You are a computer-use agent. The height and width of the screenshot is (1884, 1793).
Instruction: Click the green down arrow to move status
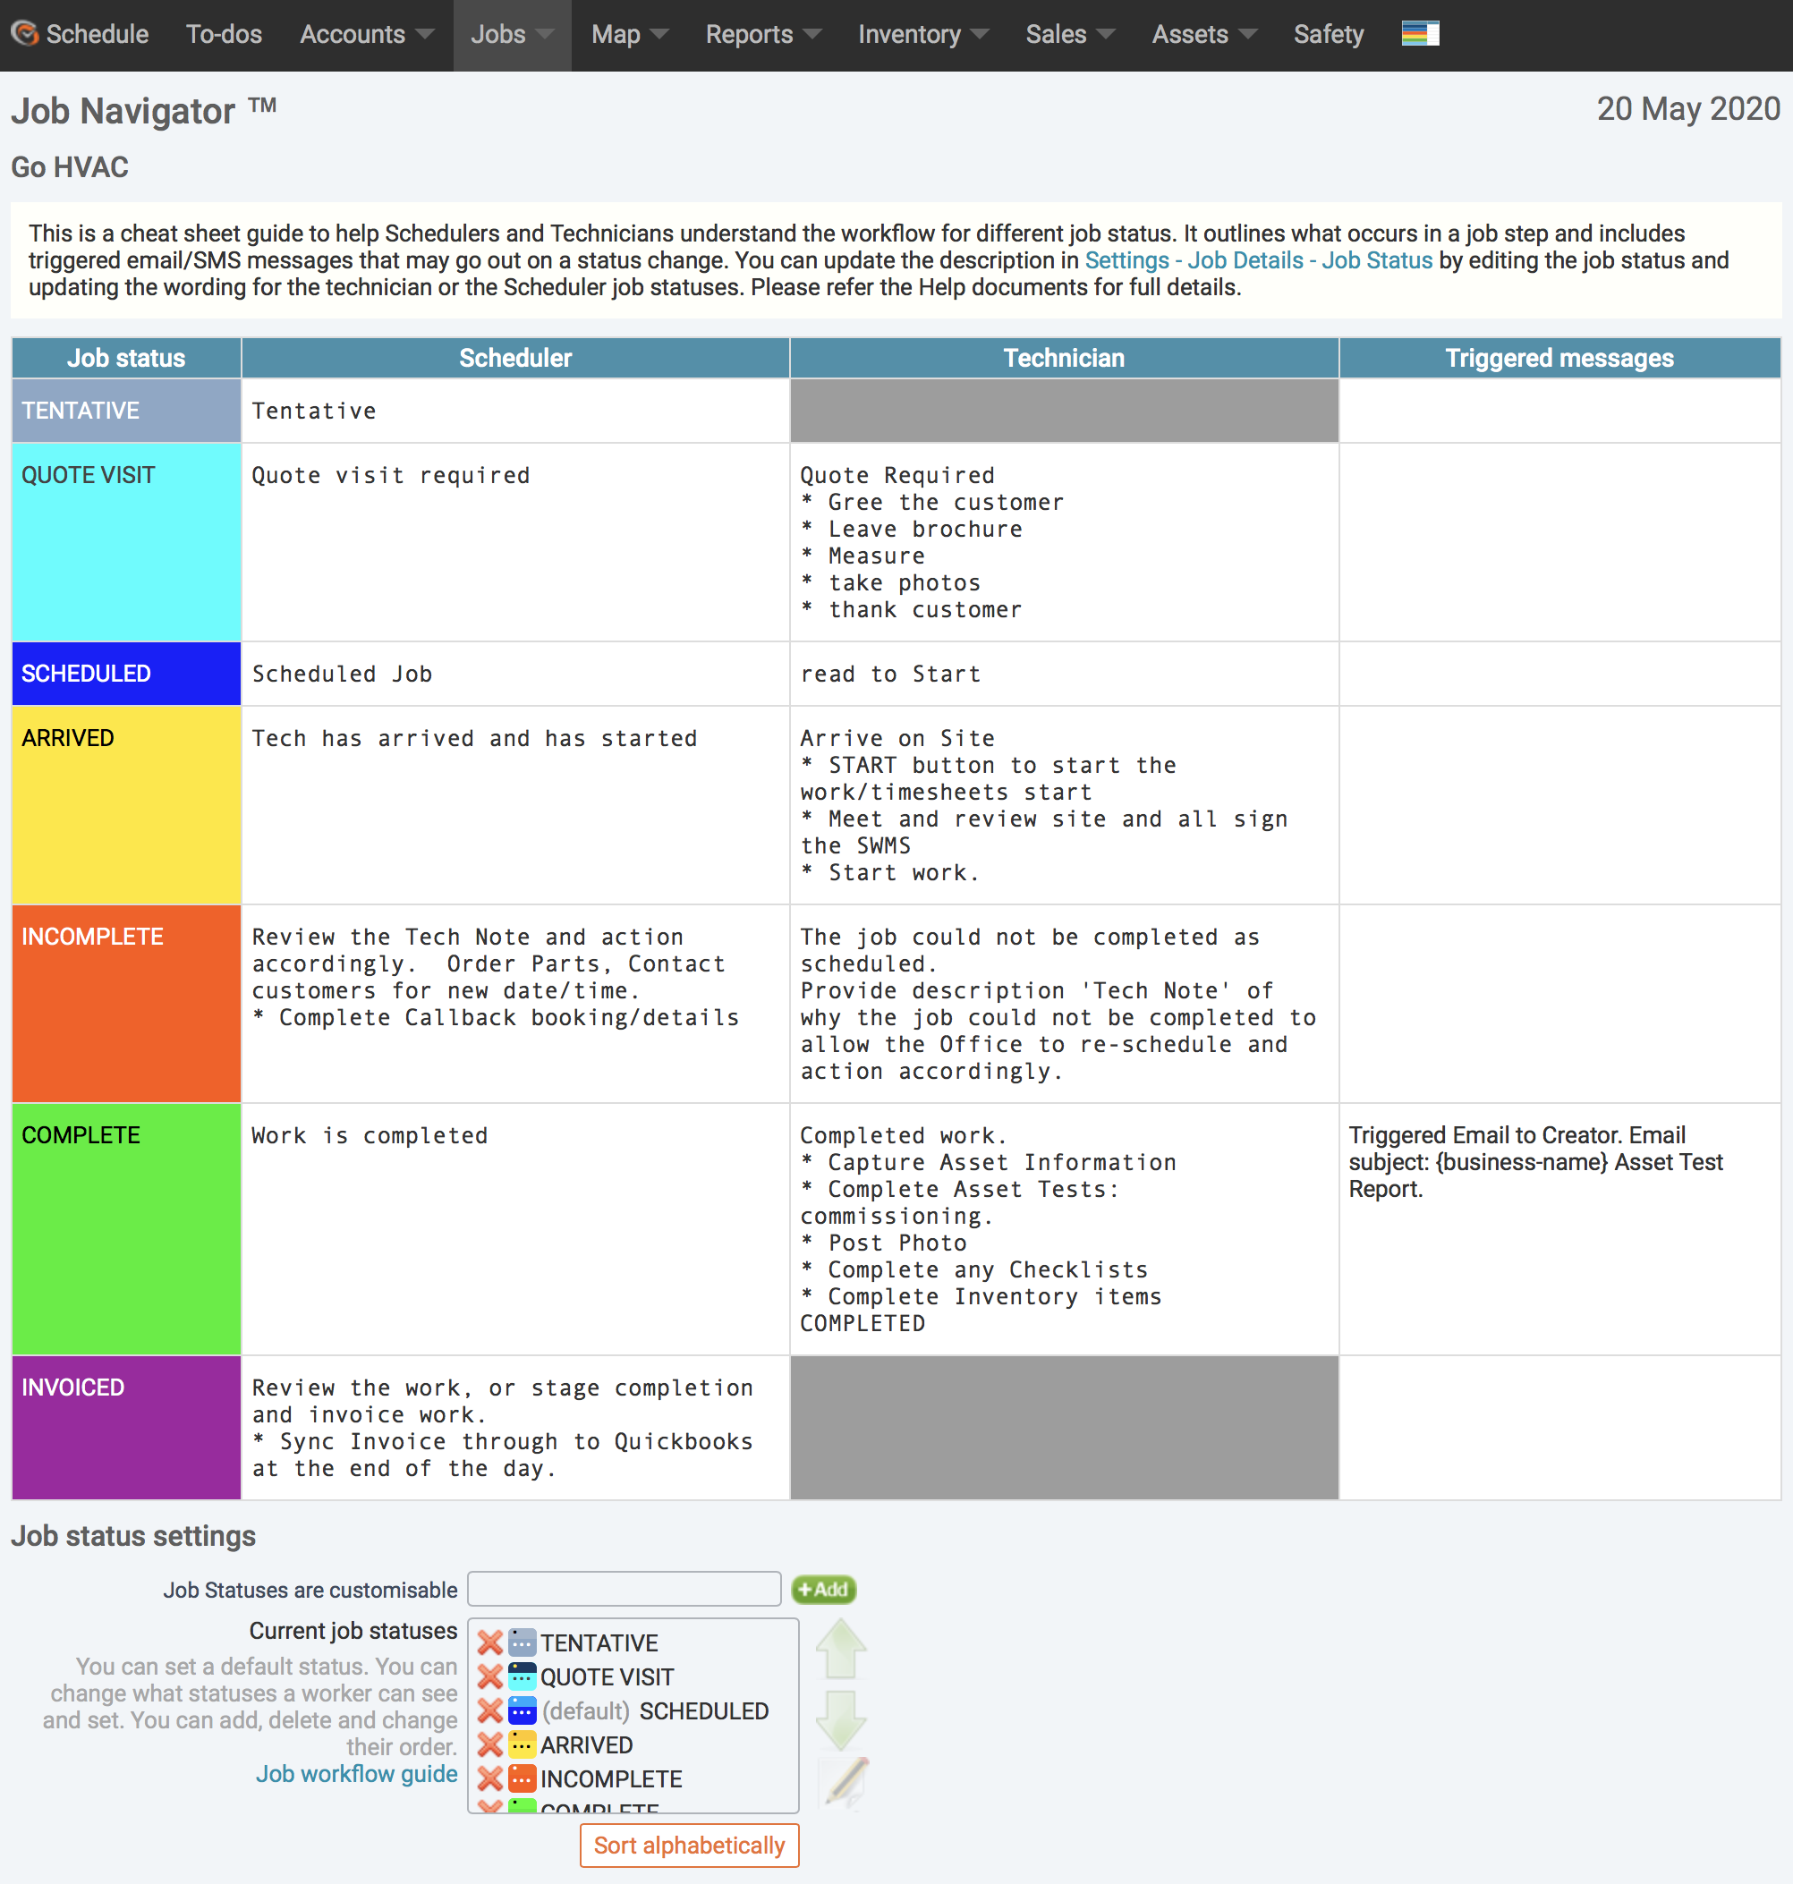(840, 1719)
